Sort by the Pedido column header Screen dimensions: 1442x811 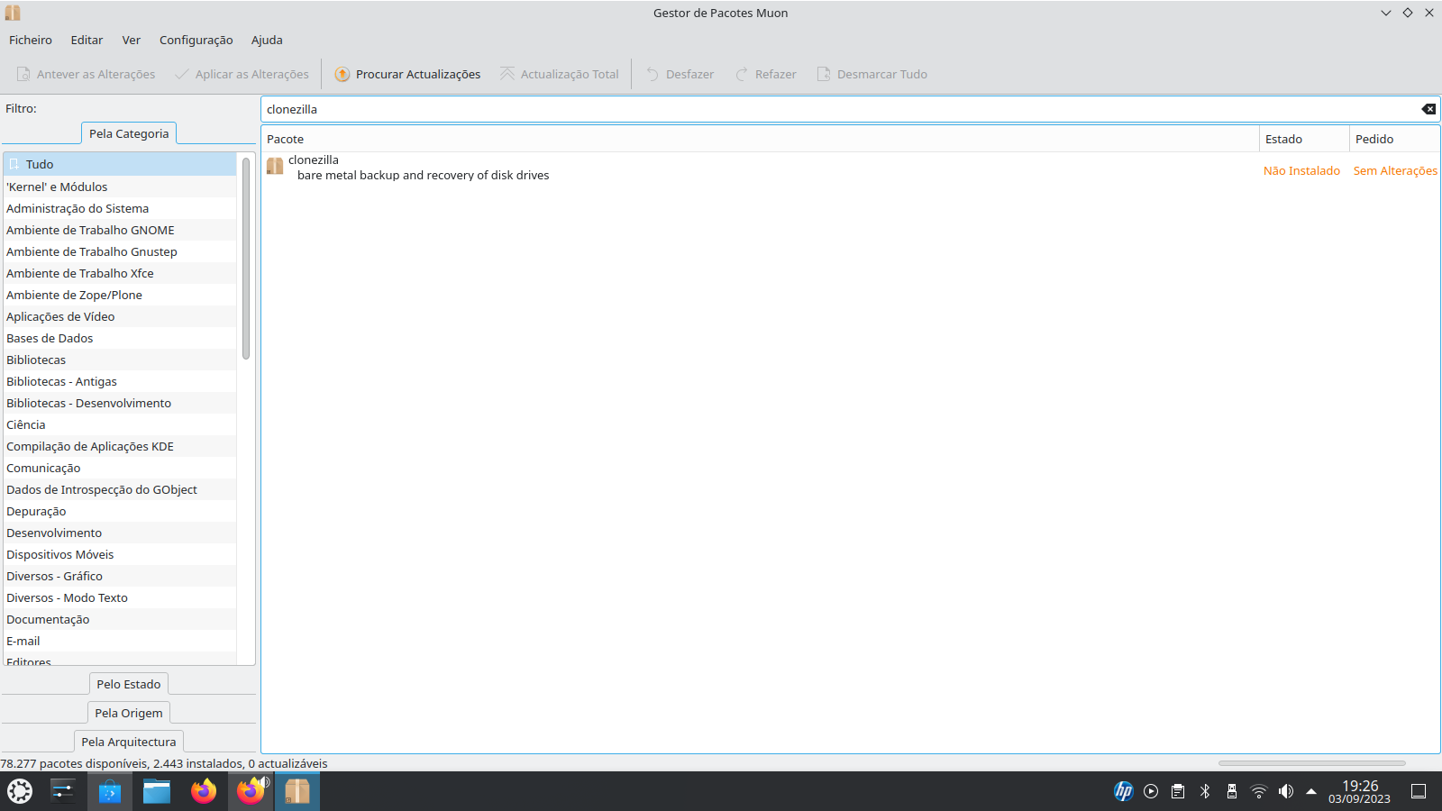pyautogui.click(x=1394, y=139)
